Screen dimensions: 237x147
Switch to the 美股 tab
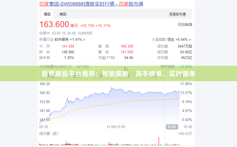click(x=63, y=14)
